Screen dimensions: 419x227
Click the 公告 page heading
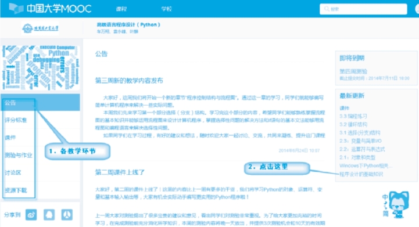[x=101, y=53]
